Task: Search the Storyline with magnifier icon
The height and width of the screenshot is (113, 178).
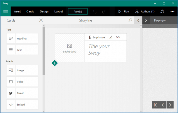Action: click(x=130, y=20)
